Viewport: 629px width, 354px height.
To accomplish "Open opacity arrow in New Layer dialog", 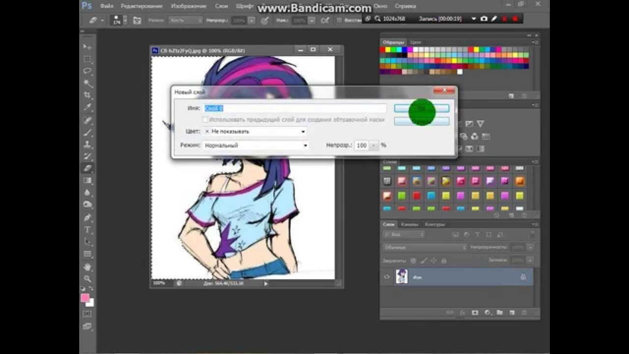I will (374, 145).
